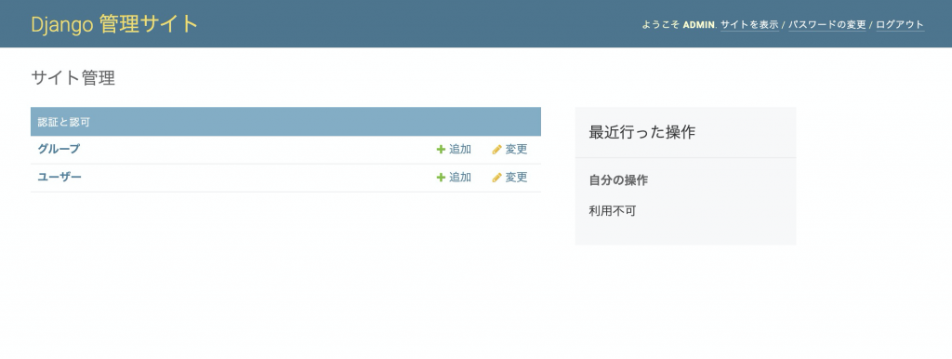Click the 変更 text link for グループ
The height and width of the screenshot is (359, 952).
[517, 150]
